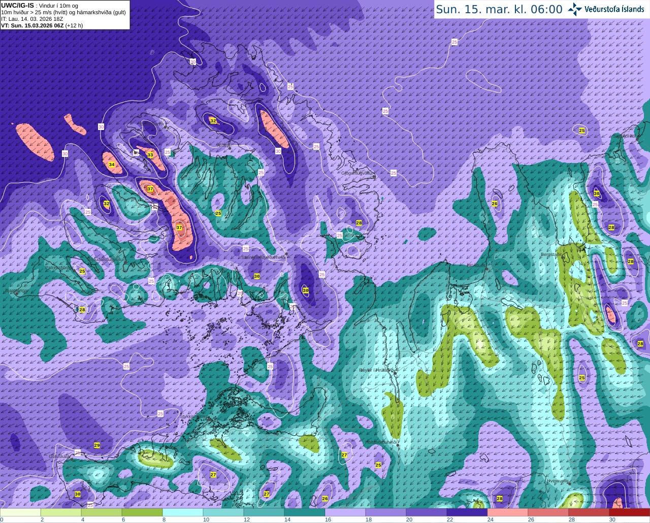Pick the violet 18–20 legend swatch
650x523 pixels.
(386, 512)
